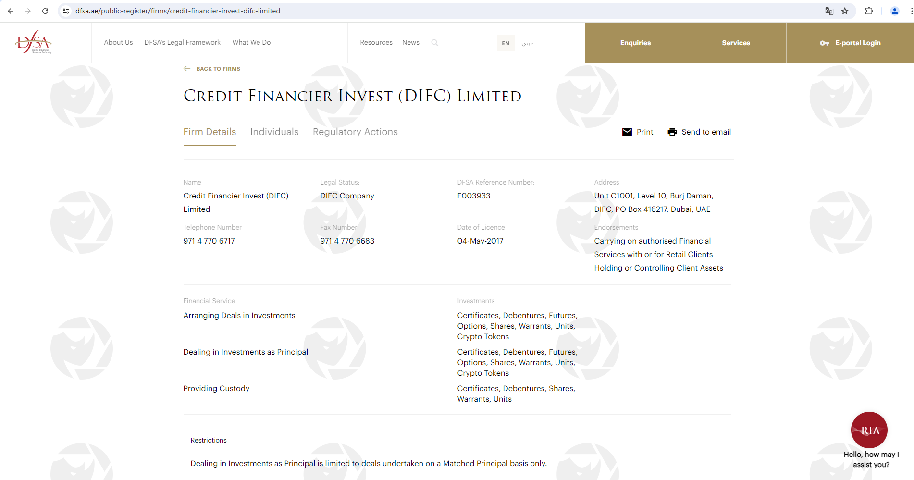Select the EN language option
The height and width of the screenshot is (480, 914).
pos(506,43)
